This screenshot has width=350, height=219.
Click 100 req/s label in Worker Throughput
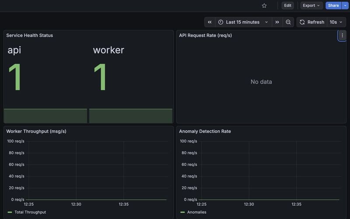(x=16, y=141)
